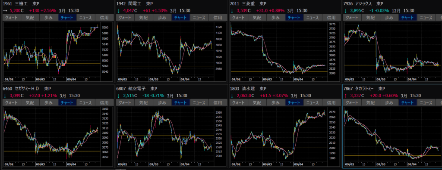
Task: Open ニュース tab in セガサミーHD panel
Action: tap(86, 102)
